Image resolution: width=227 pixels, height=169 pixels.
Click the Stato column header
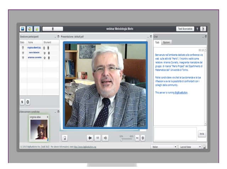click(22, 43)
